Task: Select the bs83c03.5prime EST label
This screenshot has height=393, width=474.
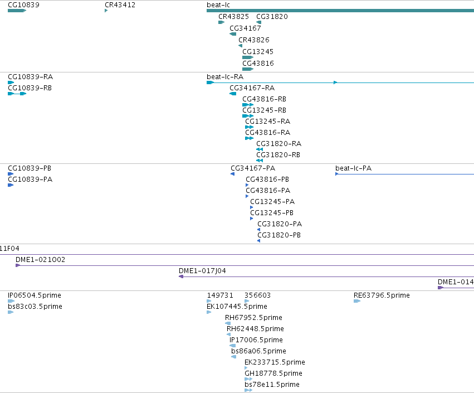Action: (35, 307)
